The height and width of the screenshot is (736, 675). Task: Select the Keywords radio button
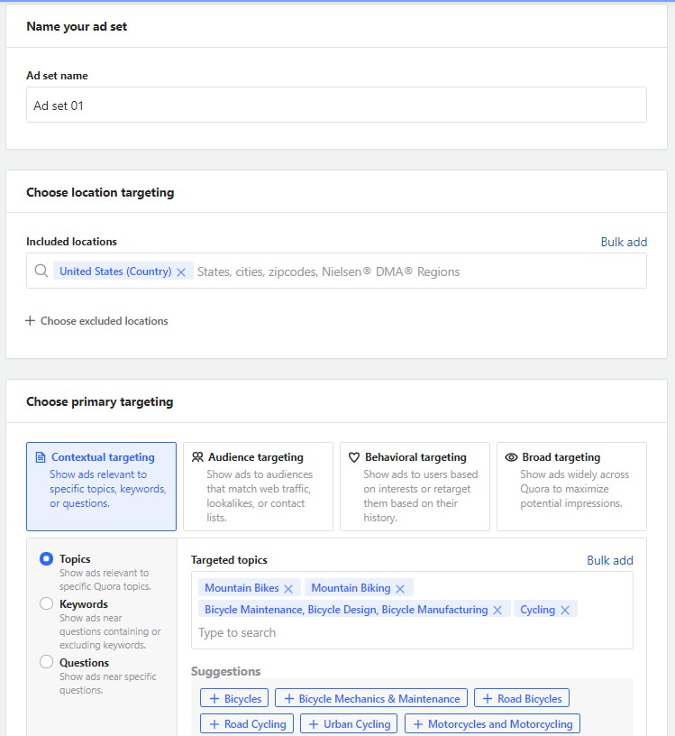click(x=47, y=604)
